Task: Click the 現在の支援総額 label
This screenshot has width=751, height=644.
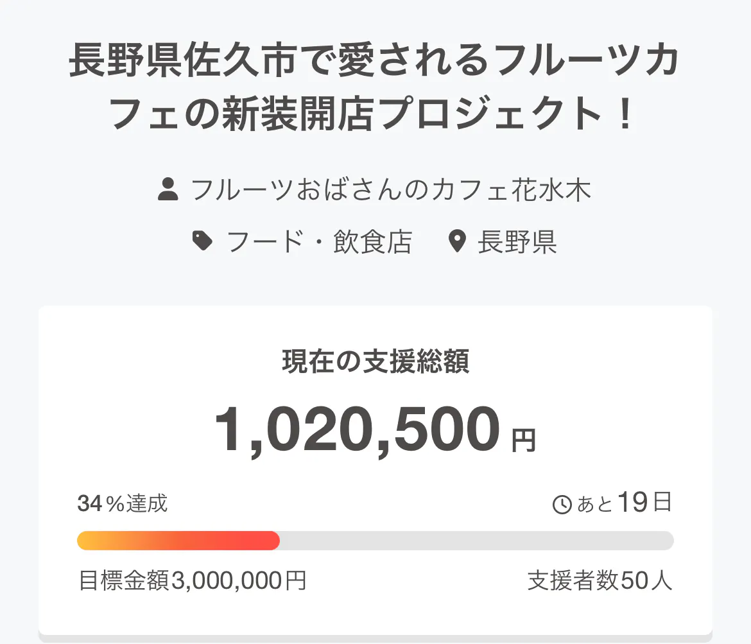Action: click(376, 362)
